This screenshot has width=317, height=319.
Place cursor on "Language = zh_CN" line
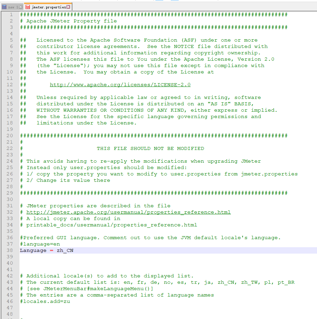click(x=47, y=251)
